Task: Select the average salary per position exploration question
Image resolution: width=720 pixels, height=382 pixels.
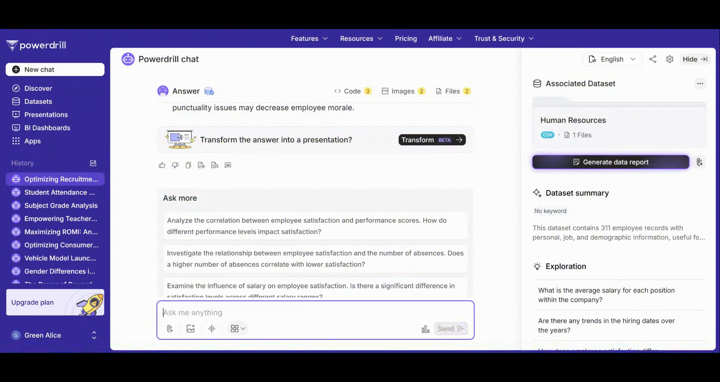Action: [x=619, y=295]
